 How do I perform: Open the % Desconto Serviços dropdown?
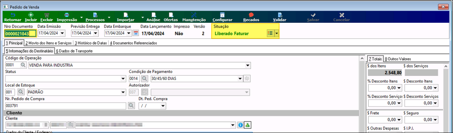pos(399,103)
